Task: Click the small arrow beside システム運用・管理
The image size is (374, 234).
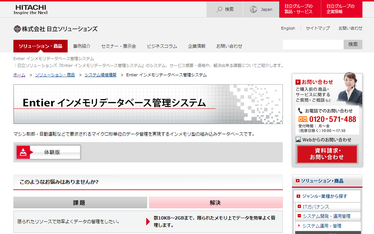Action: click(x=299, y=225)
